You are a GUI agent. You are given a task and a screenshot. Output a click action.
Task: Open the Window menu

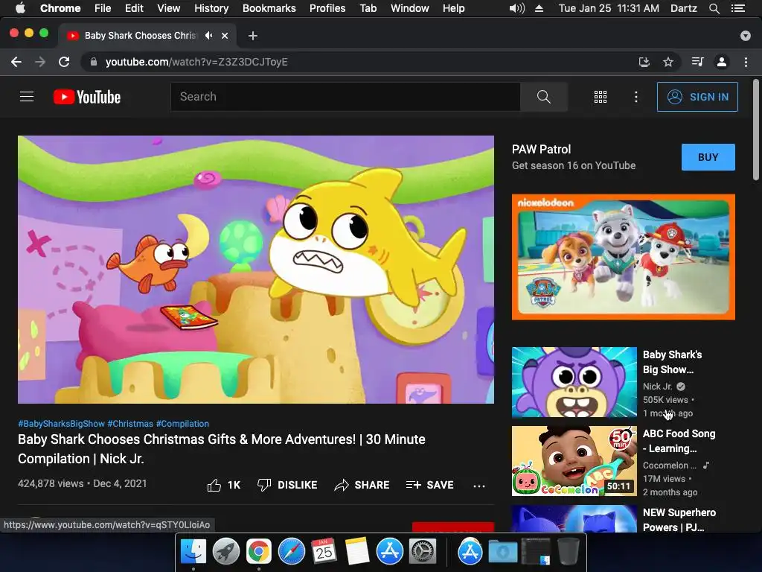410,8
